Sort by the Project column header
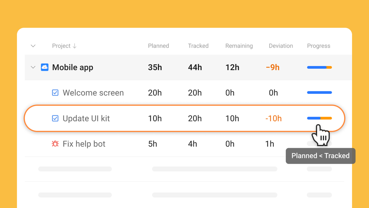 pyautogui.click(x=61, y=46)
